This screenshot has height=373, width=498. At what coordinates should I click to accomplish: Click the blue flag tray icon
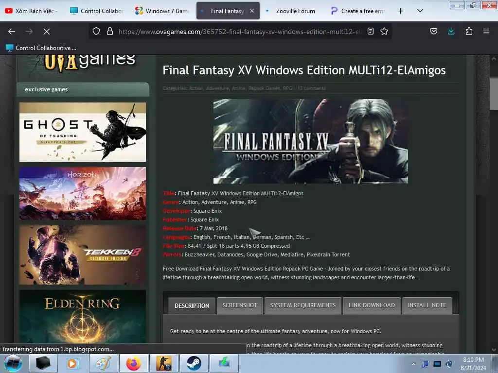click(x=425, y=364)
